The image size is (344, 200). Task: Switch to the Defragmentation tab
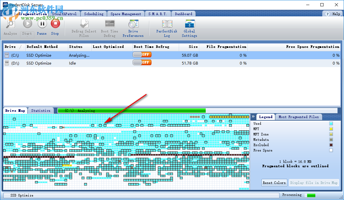(31, 14)
